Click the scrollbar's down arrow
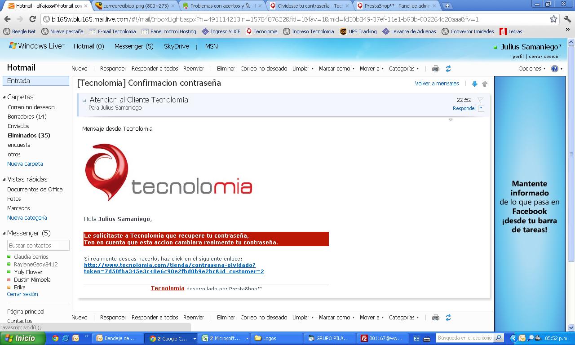 tap(571, 327)
